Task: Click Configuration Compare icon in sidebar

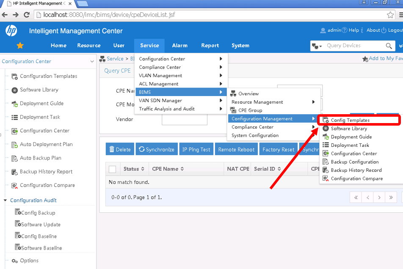Action: (x=15, y=186)
